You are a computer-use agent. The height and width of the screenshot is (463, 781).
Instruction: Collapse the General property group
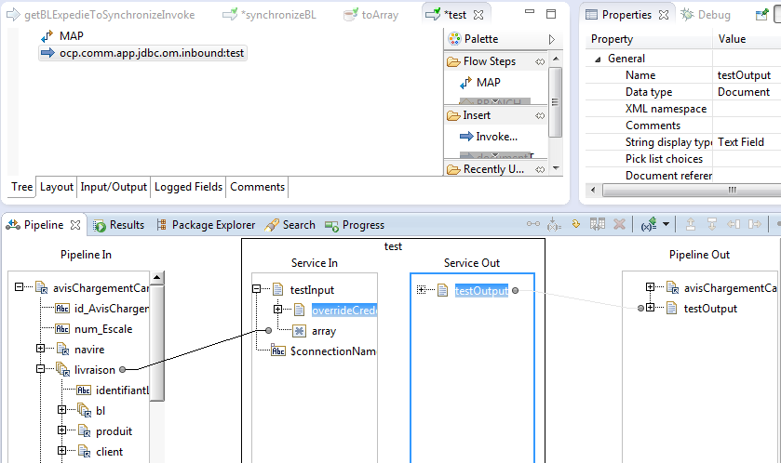598,60
